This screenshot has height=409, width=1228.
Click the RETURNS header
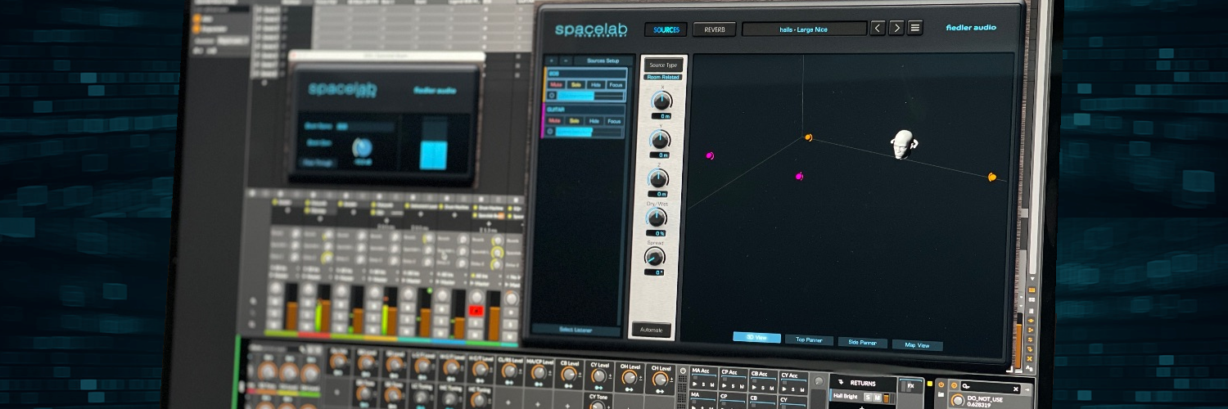[862, 383]
